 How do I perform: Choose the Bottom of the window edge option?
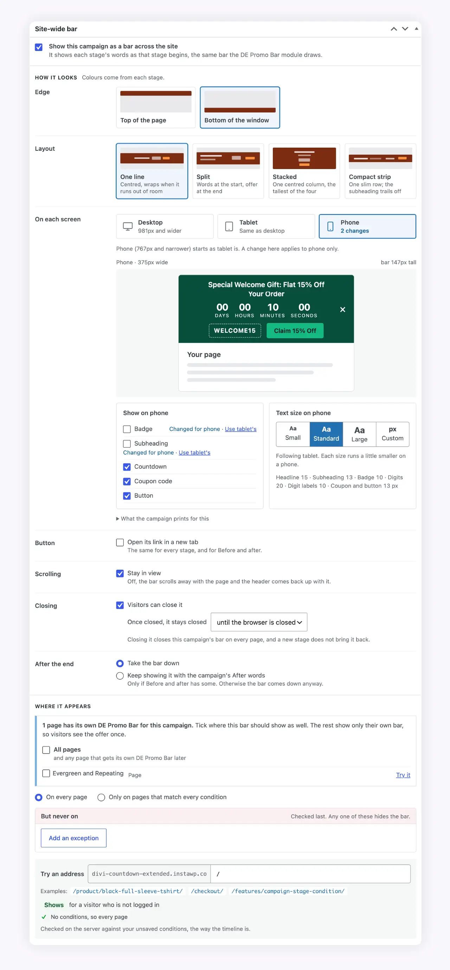[x=240, y=107]
